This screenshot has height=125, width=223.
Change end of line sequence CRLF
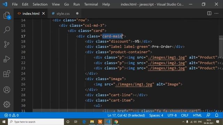click(x=185, y=115)
